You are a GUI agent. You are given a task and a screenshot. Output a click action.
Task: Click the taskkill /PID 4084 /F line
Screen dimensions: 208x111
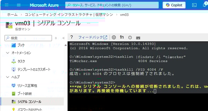coord(116,69)
